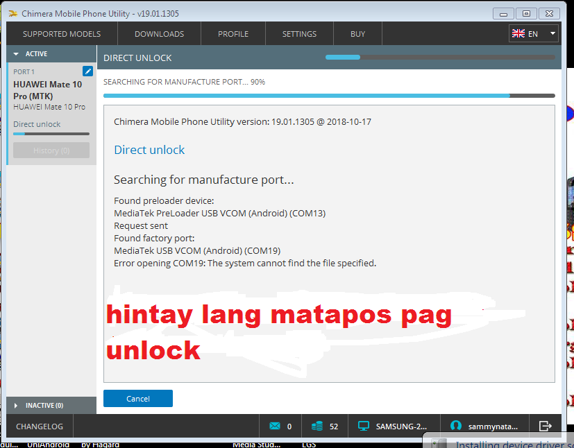Screen dimensions: 574x448
Task: Click the Installing device driver notification
Action: coord(498,440)
